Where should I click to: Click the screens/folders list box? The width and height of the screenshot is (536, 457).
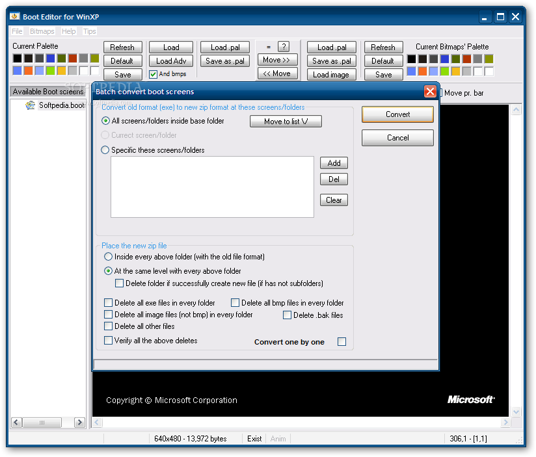click(x=212, y=187)
